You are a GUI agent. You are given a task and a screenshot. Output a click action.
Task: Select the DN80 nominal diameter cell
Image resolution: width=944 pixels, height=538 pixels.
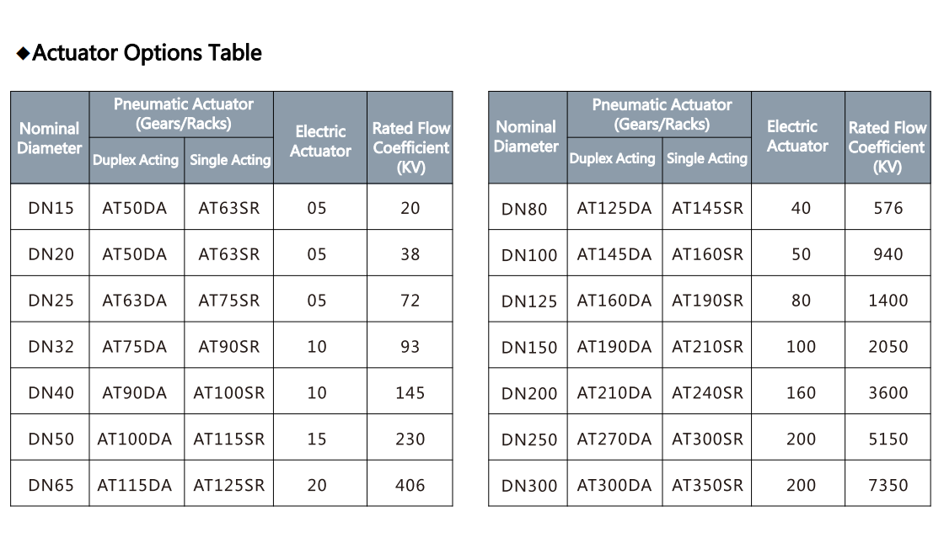524,209
